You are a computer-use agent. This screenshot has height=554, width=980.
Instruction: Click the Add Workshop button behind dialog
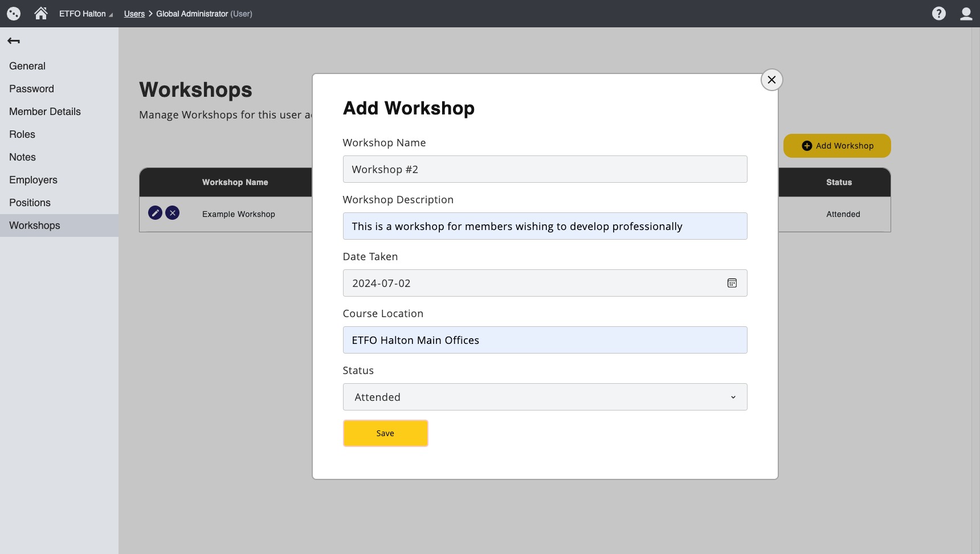(x=836, y=146)
